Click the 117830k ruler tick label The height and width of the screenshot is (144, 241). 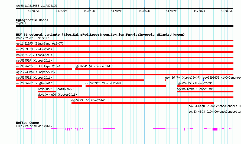coord(61,11)
